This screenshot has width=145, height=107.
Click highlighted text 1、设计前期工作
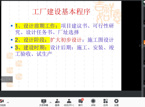[x=38, y=26]
